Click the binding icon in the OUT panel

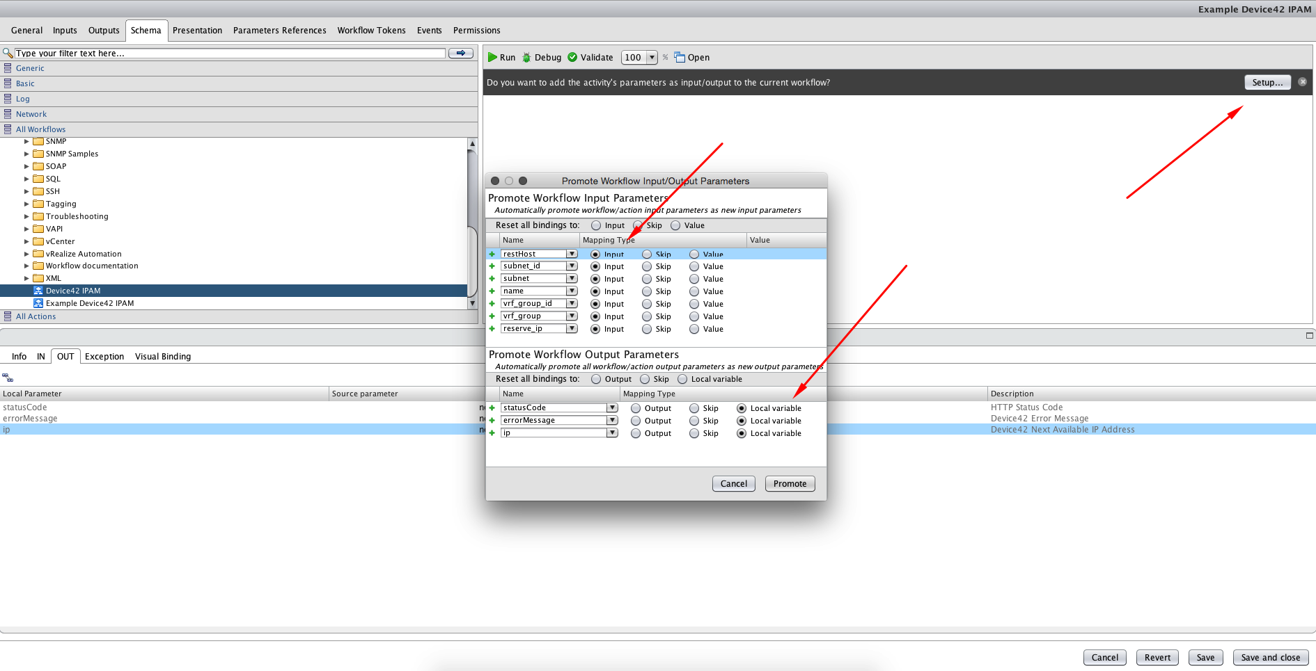(x=8, y=377)
